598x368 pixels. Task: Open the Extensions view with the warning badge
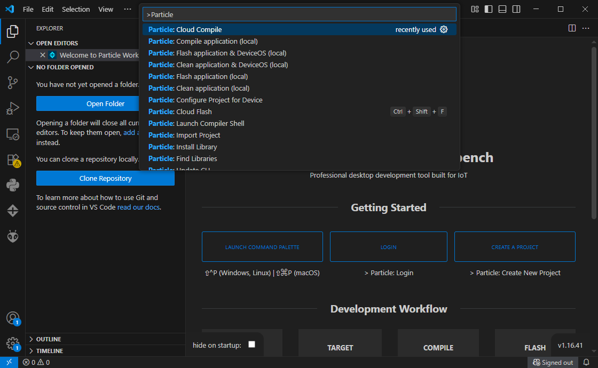tap(13, 159)
